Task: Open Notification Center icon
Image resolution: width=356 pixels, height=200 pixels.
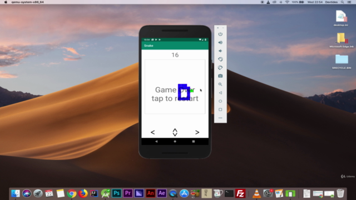Action: (x=349, y=2)
